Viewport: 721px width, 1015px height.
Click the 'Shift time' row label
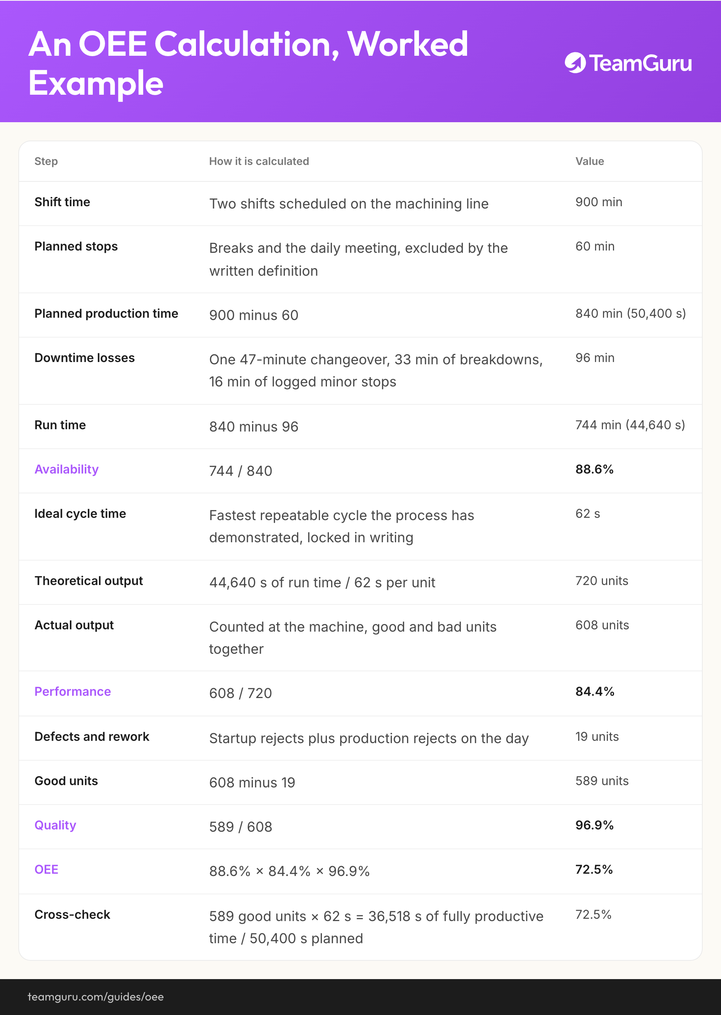tap(62, 202)
